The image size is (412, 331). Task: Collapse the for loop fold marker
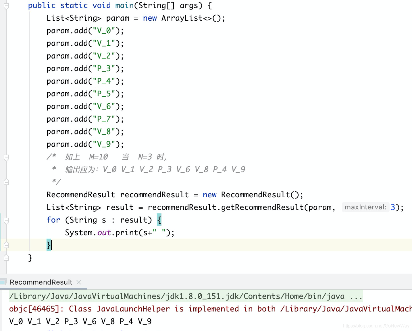(6, 220)
